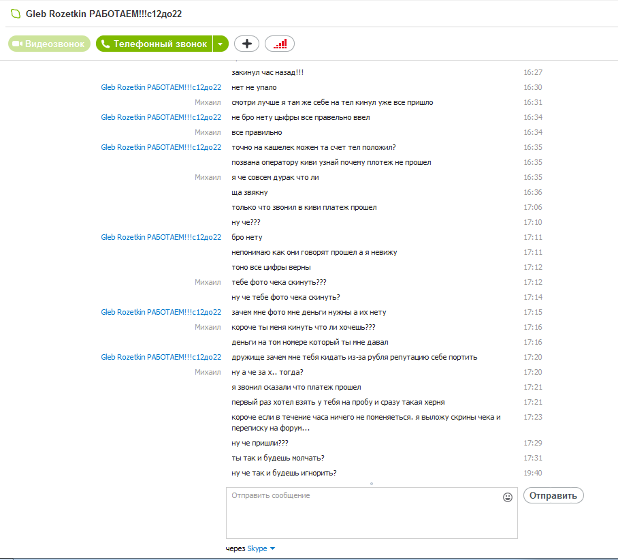This screenshot has height=560, width=618.
Task: Click the 19:40 timestamp
Action: (x=533, y=473)
